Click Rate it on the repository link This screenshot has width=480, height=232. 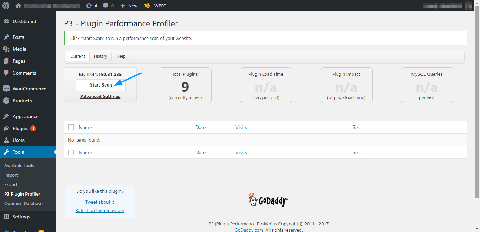(100, 210)
